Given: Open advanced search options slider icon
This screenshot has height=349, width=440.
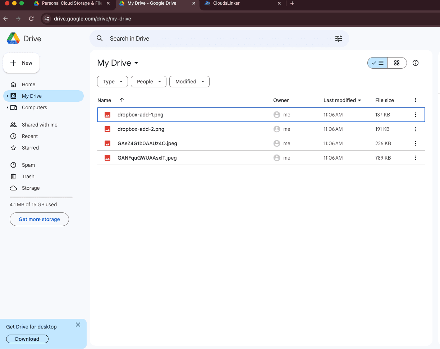Looking at the screenshot, I should (339, 38).
